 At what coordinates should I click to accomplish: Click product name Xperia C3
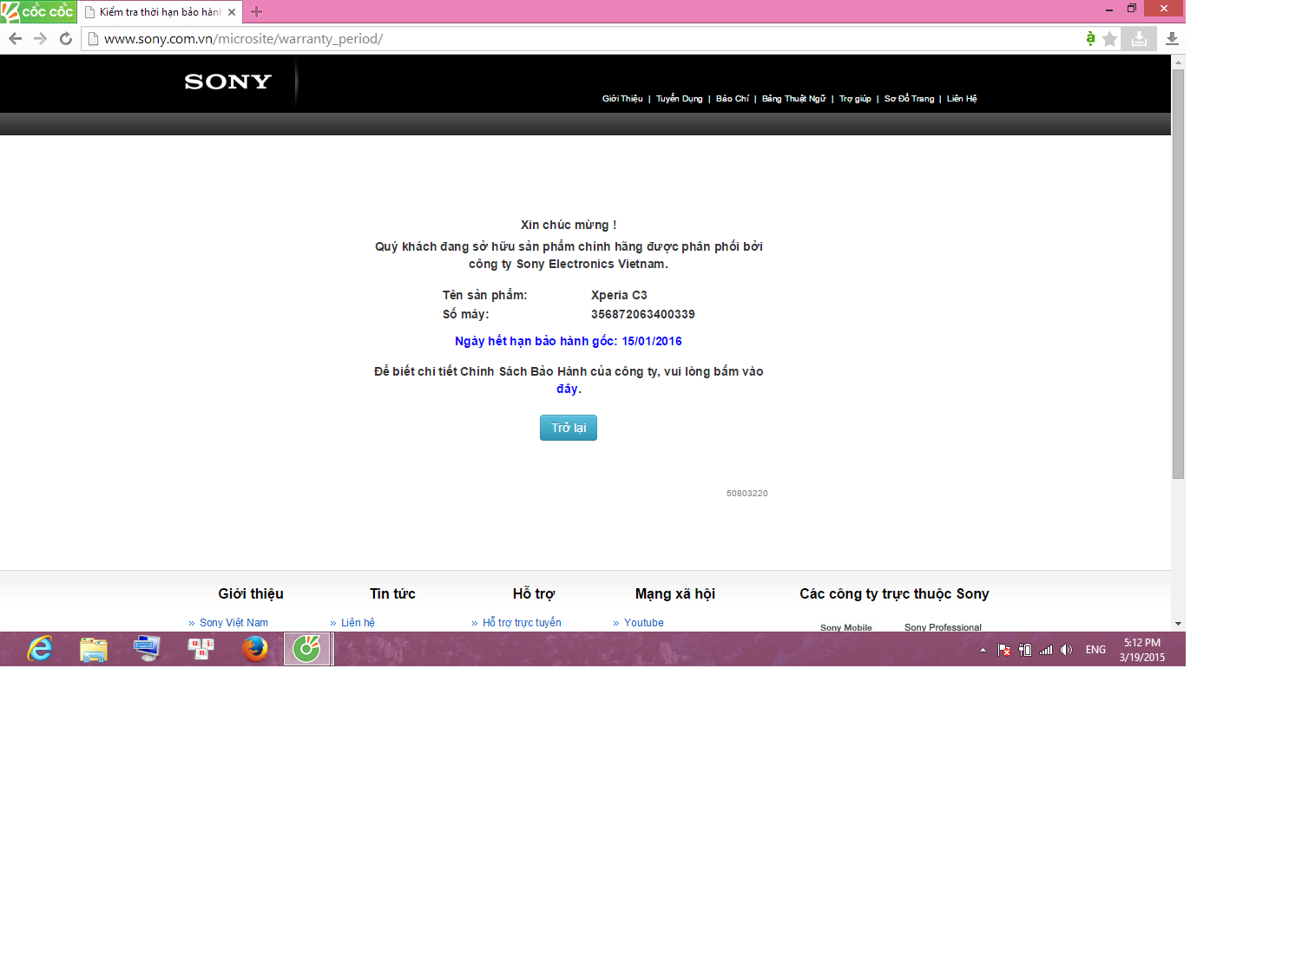pos(619,295)
